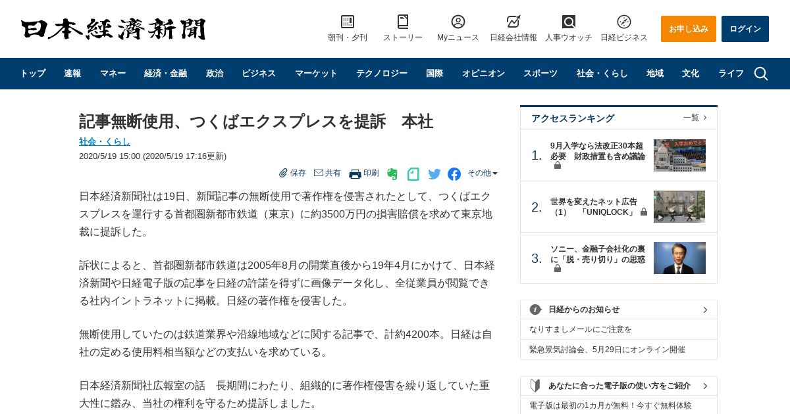Viewport: 790px width, 414px height.
Task: Open the 国際 navigation tab
Action: (434, 74)
